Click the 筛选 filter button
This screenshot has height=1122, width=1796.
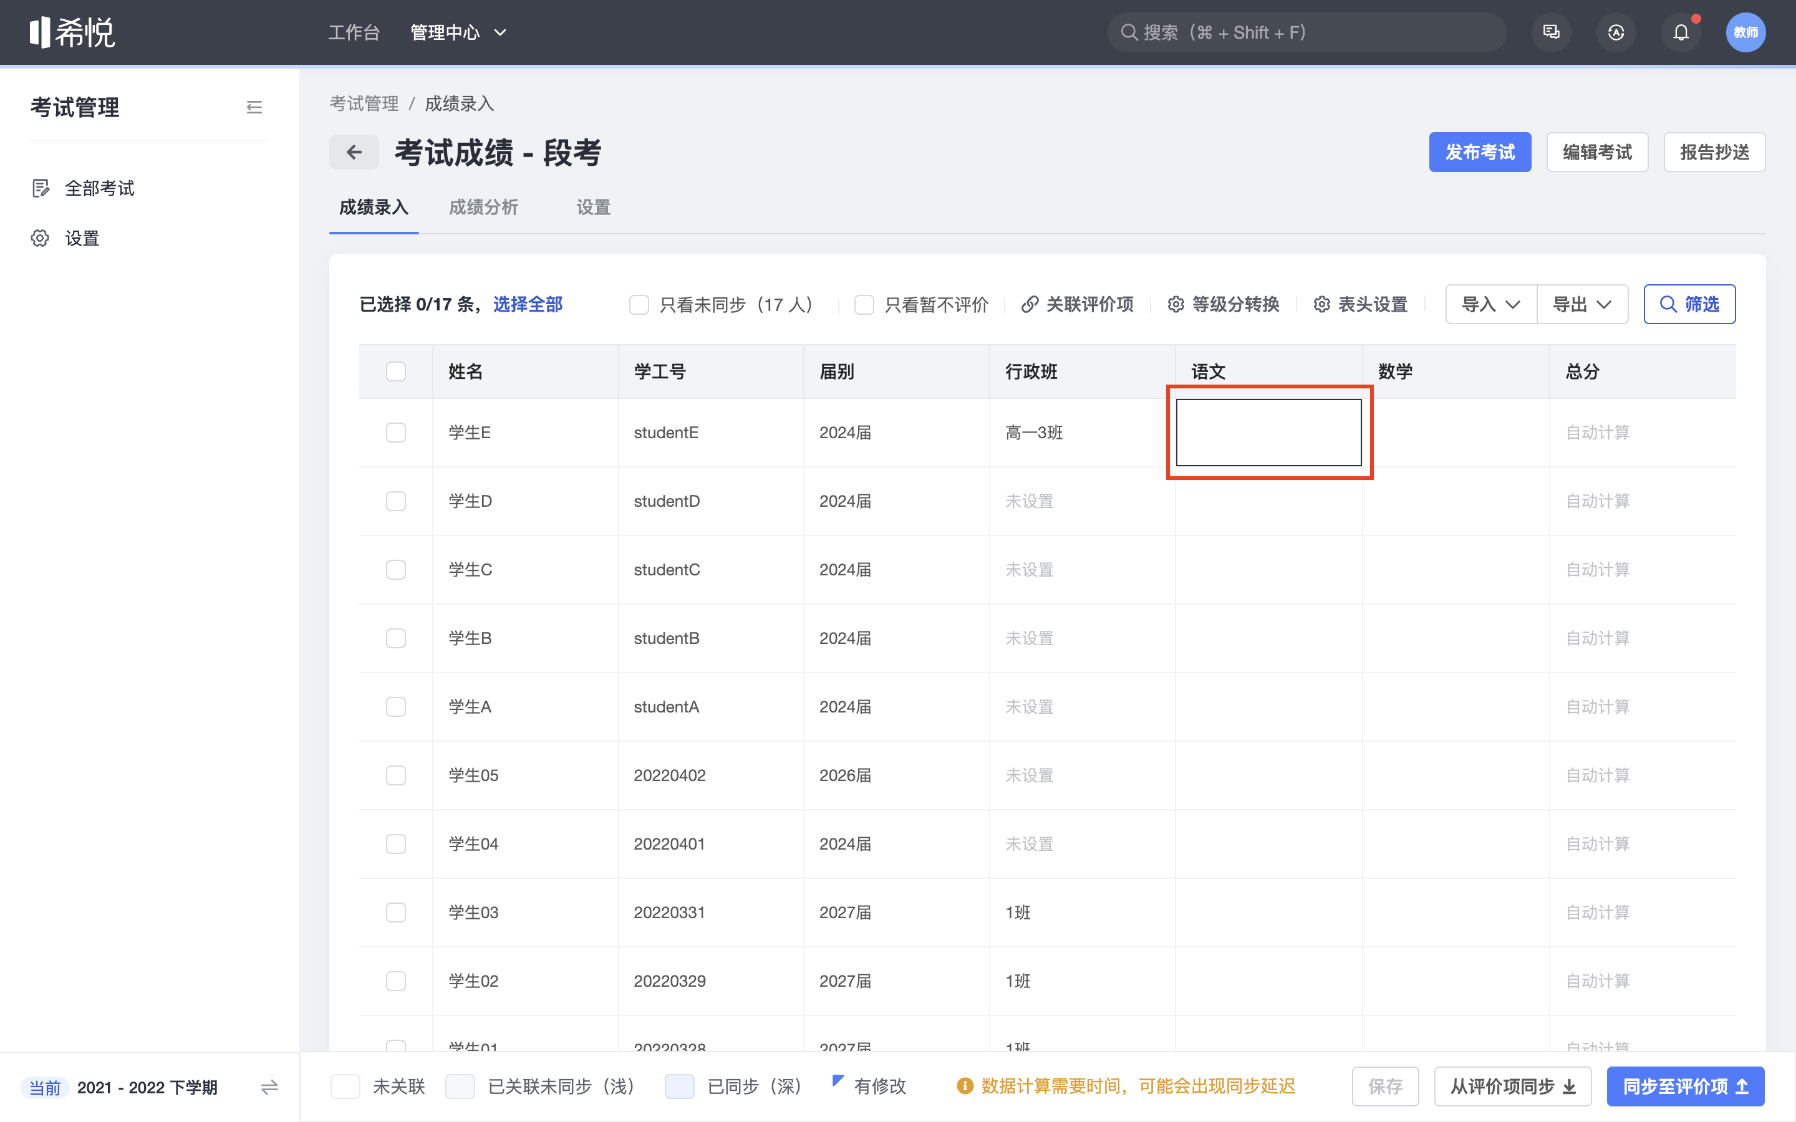tap(1689, 304)
